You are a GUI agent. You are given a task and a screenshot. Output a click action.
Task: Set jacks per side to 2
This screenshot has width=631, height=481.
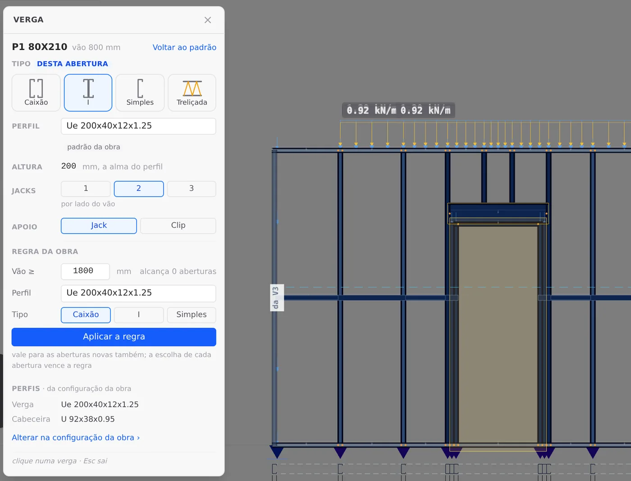coord(139,189)
